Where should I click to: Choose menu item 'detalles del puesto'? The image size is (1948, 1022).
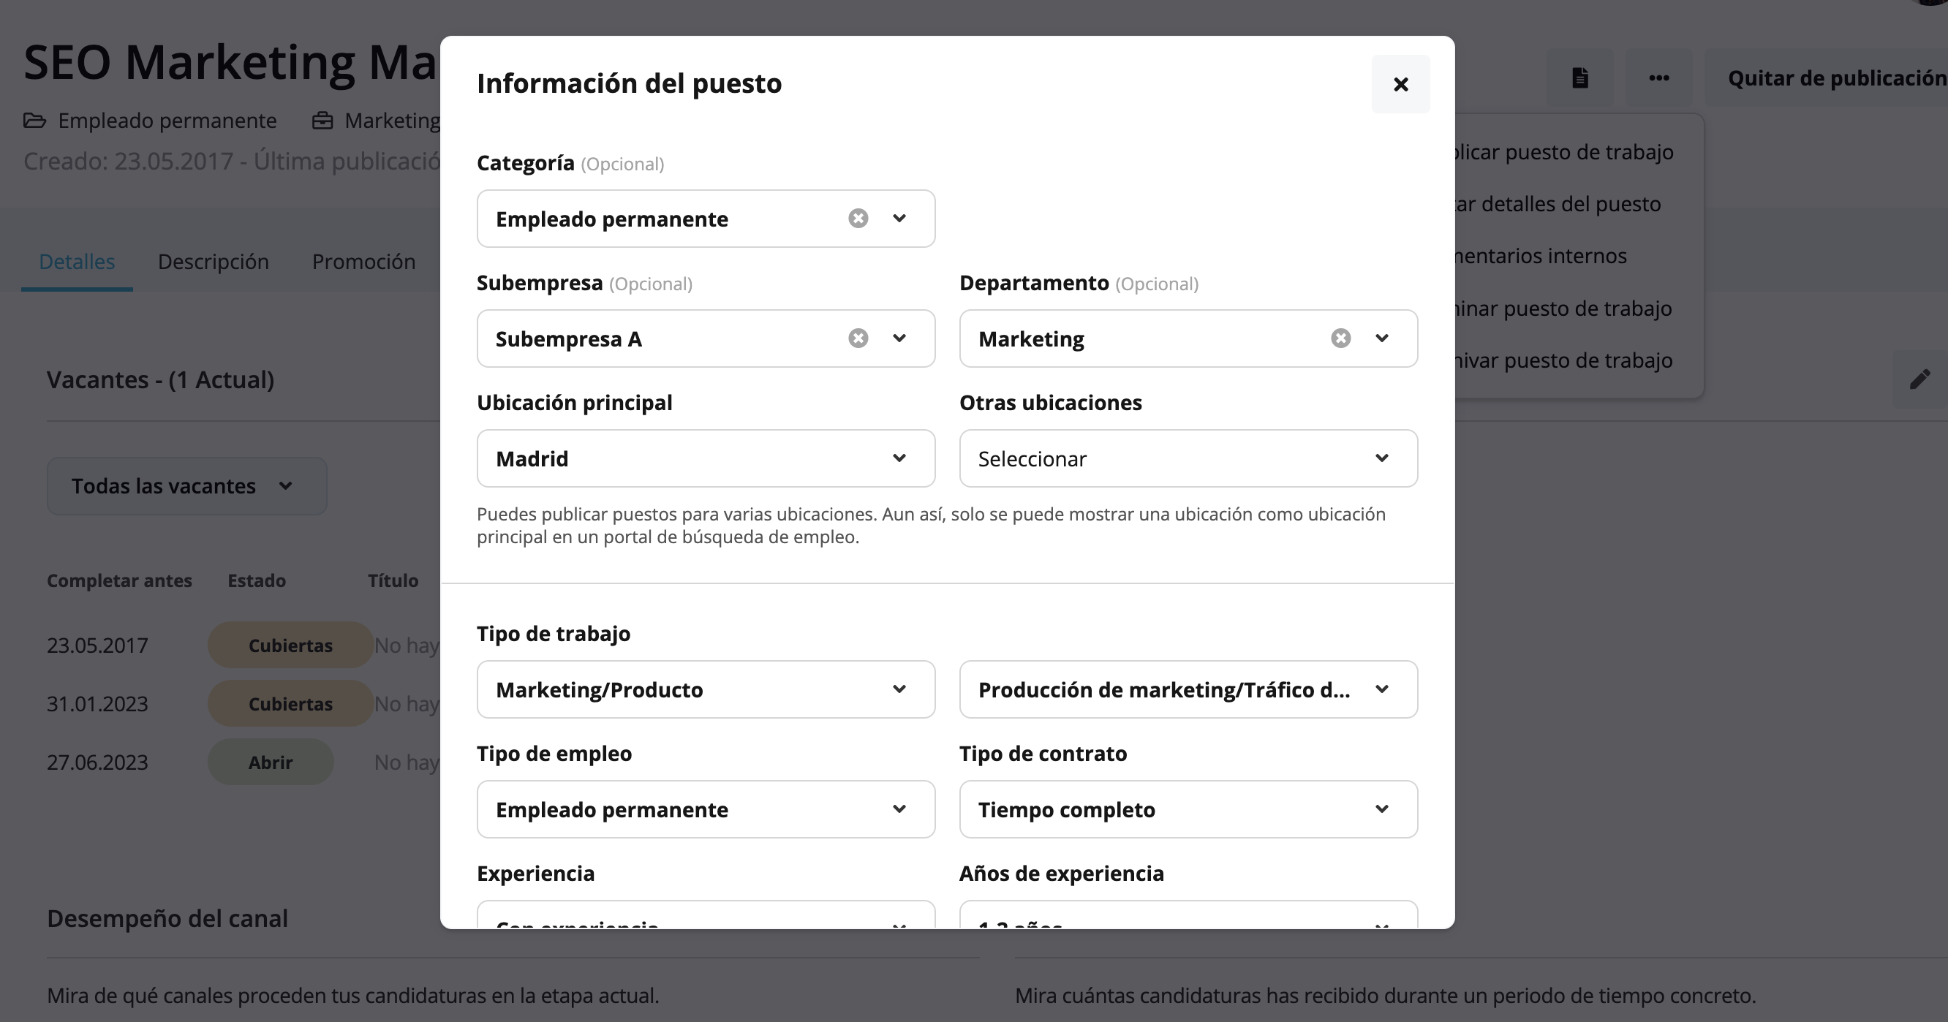1558,204
